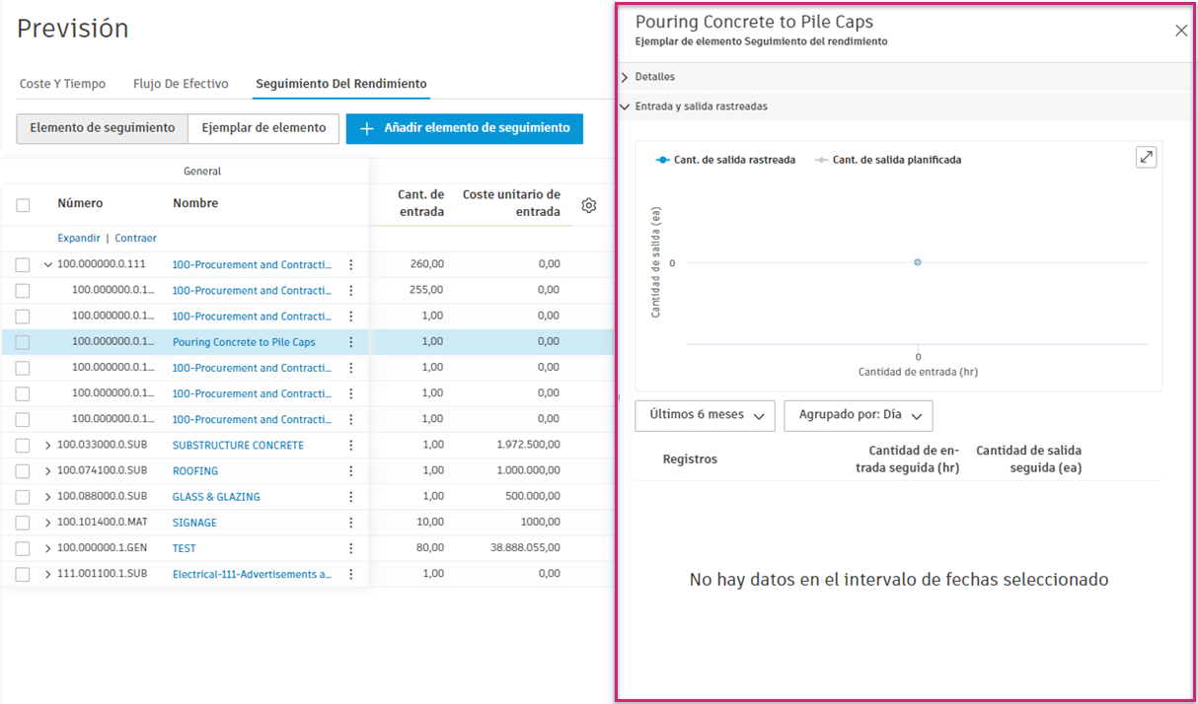Sort by Nombre column header

pos(195,203)
